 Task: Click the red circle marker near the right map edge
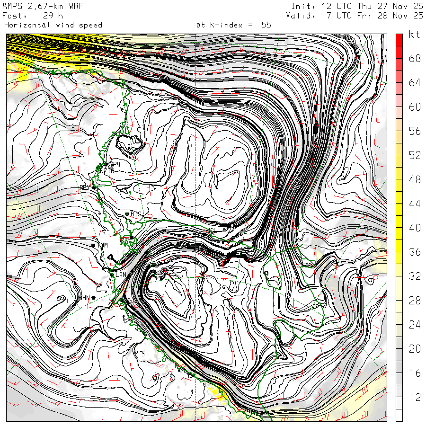tap(375, 278)
